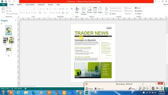Click the Windows Start button
This screenshot has width=168, height=95.
point(3,93)
